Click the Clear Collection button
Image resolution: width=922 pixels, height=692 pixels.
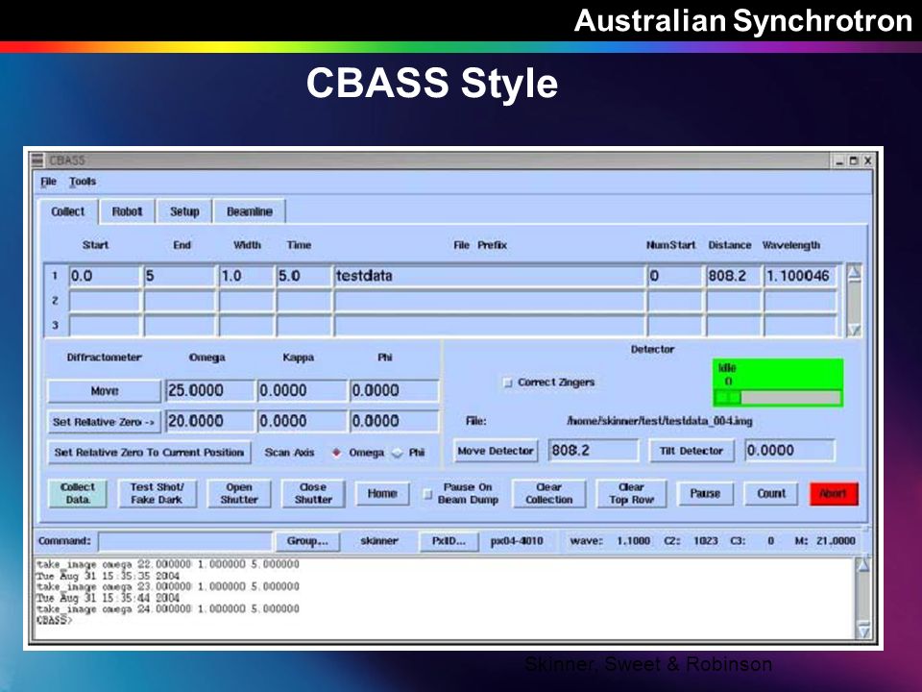coord(549,493)
